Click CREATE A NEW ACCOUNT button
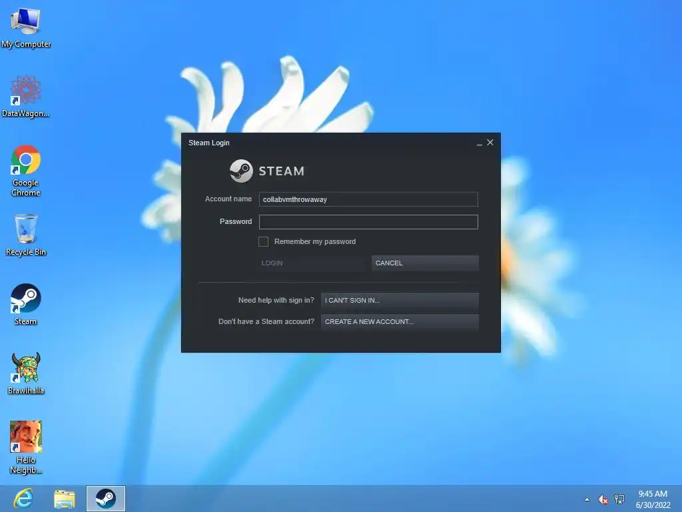Viewport: 682px width, 512px height. click(x=400, y=322)
